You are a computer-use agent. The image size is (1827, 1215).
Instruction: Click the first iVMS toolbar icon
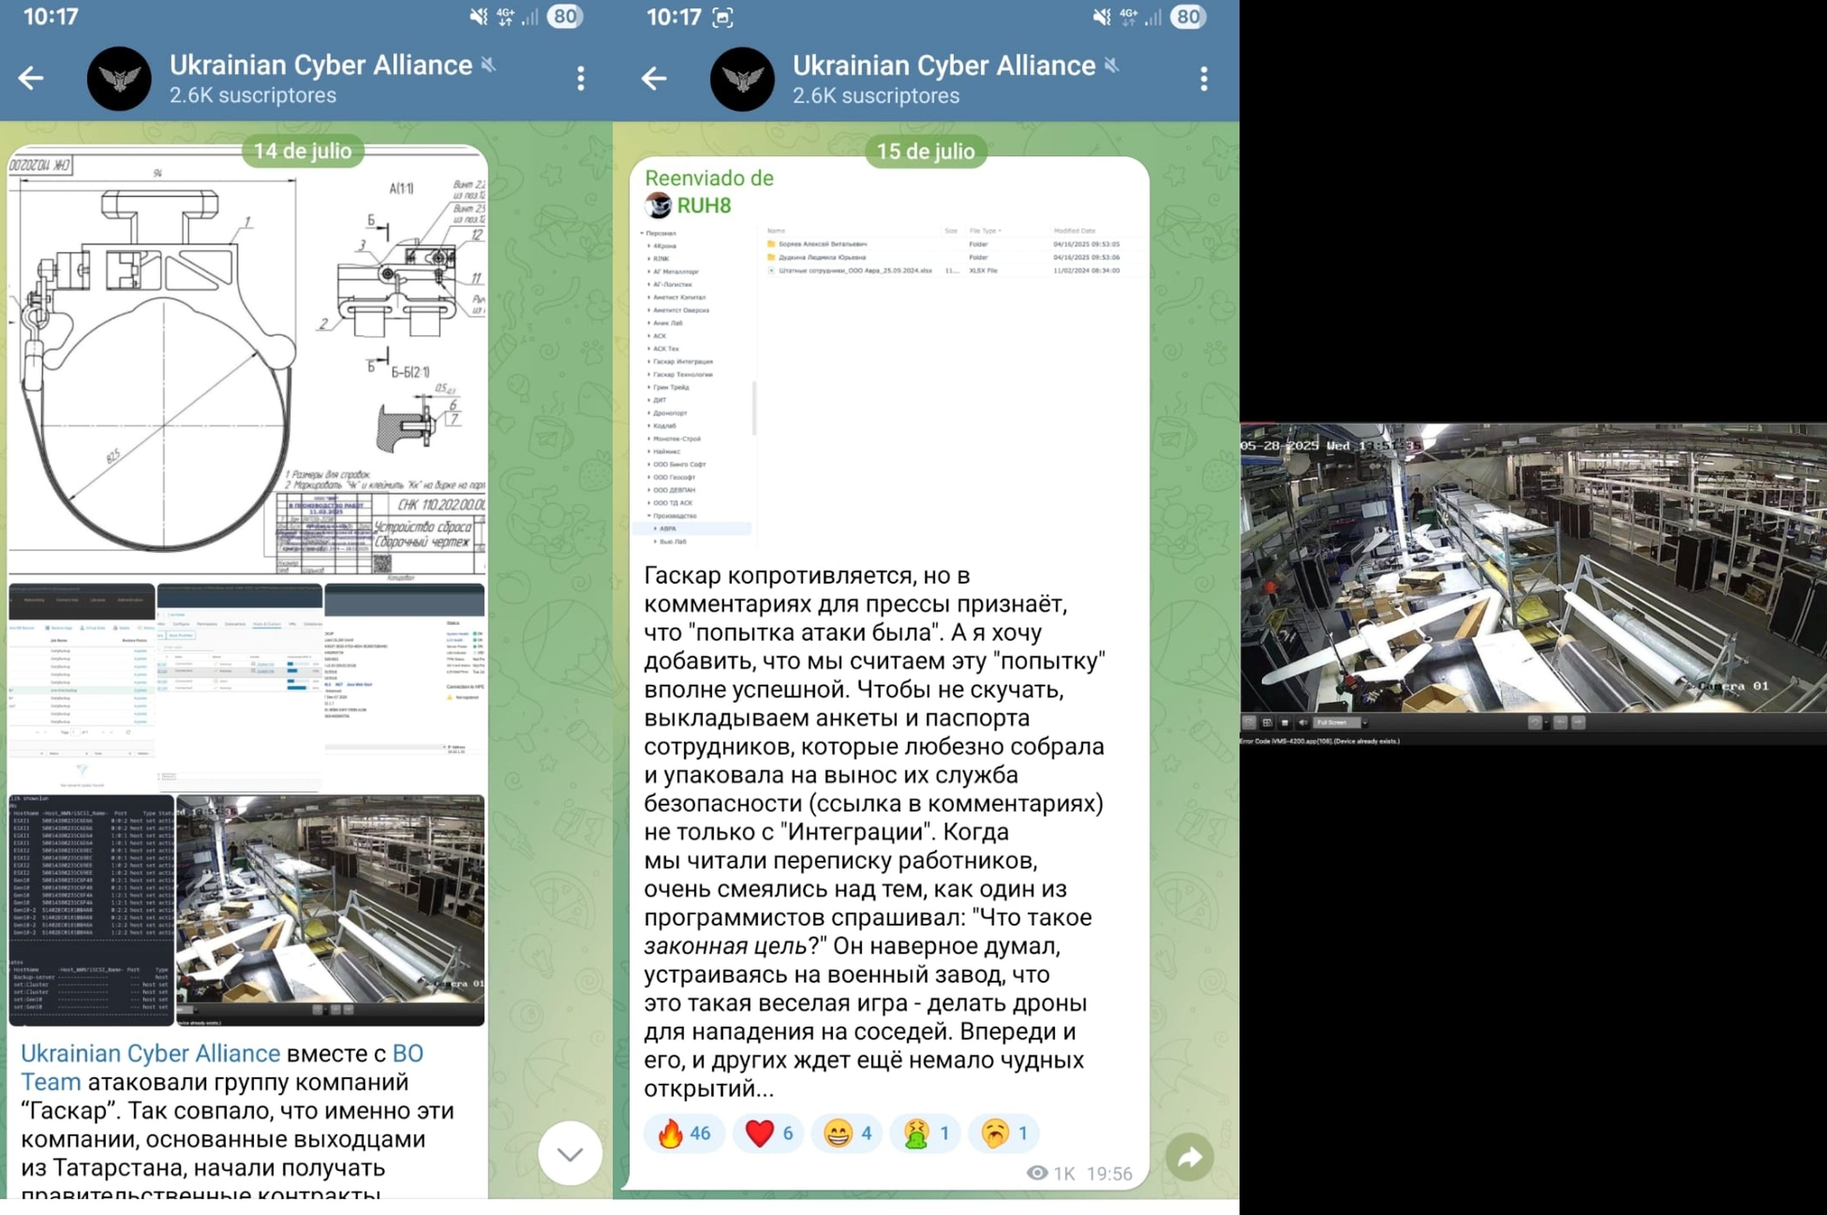tap(1249, 723)
